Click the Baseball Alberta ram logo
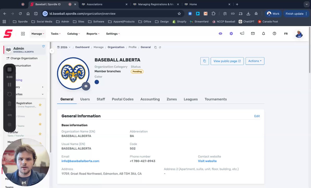Viewport: 311px width, 188px height. click(x=73, y=73)
